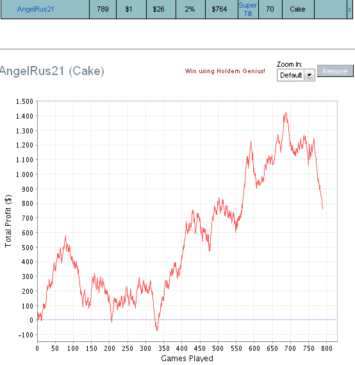Click the profit graph peak near 1.400
The width and height of the screenshot is (355, 365).
pyautogui.click(x=286, y=113)
